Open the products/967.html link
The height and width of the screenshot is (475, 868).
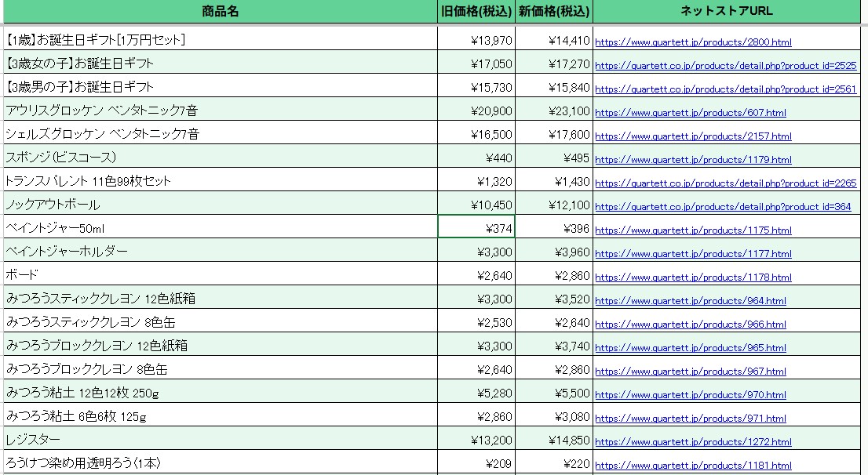[x=691, y=371]
